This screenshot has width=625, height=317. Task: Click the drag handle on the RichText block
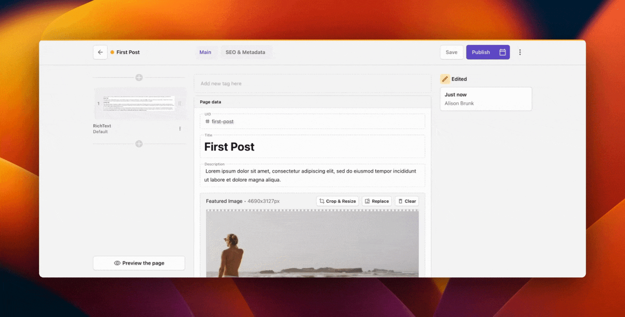(x=180, y=103)
